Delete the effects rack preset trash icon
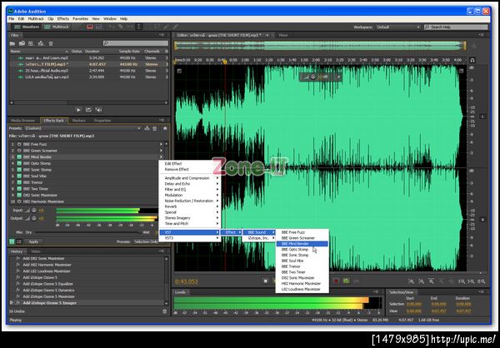This screenshot has width=500, height=348. [155, 128]
